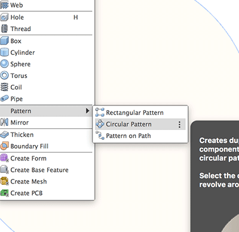The image size is (239, 232).
Task: Open Circular Pattern's three-dot options
Action: (x=179, y=125)
